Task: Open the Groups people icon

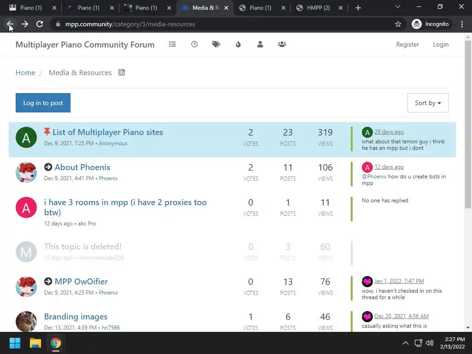Action: (x=282, y=44)
